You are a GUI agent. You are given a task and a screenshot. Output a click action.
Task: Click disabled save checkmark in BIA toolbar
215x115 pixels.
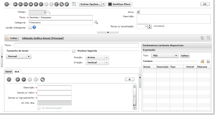30,79
